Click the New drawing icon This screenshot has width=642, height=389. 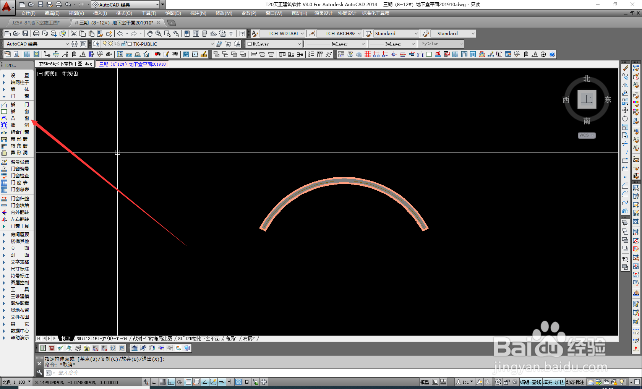click(7, 34)
